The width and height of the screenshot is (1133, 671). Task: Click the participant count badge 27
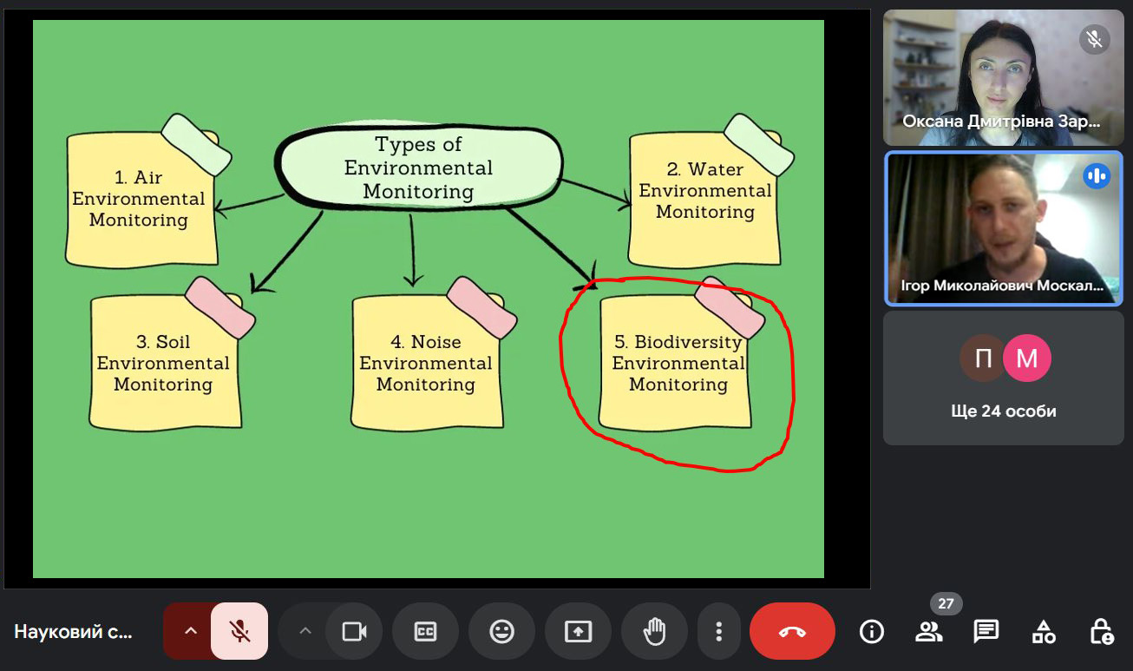pos(946,603)
